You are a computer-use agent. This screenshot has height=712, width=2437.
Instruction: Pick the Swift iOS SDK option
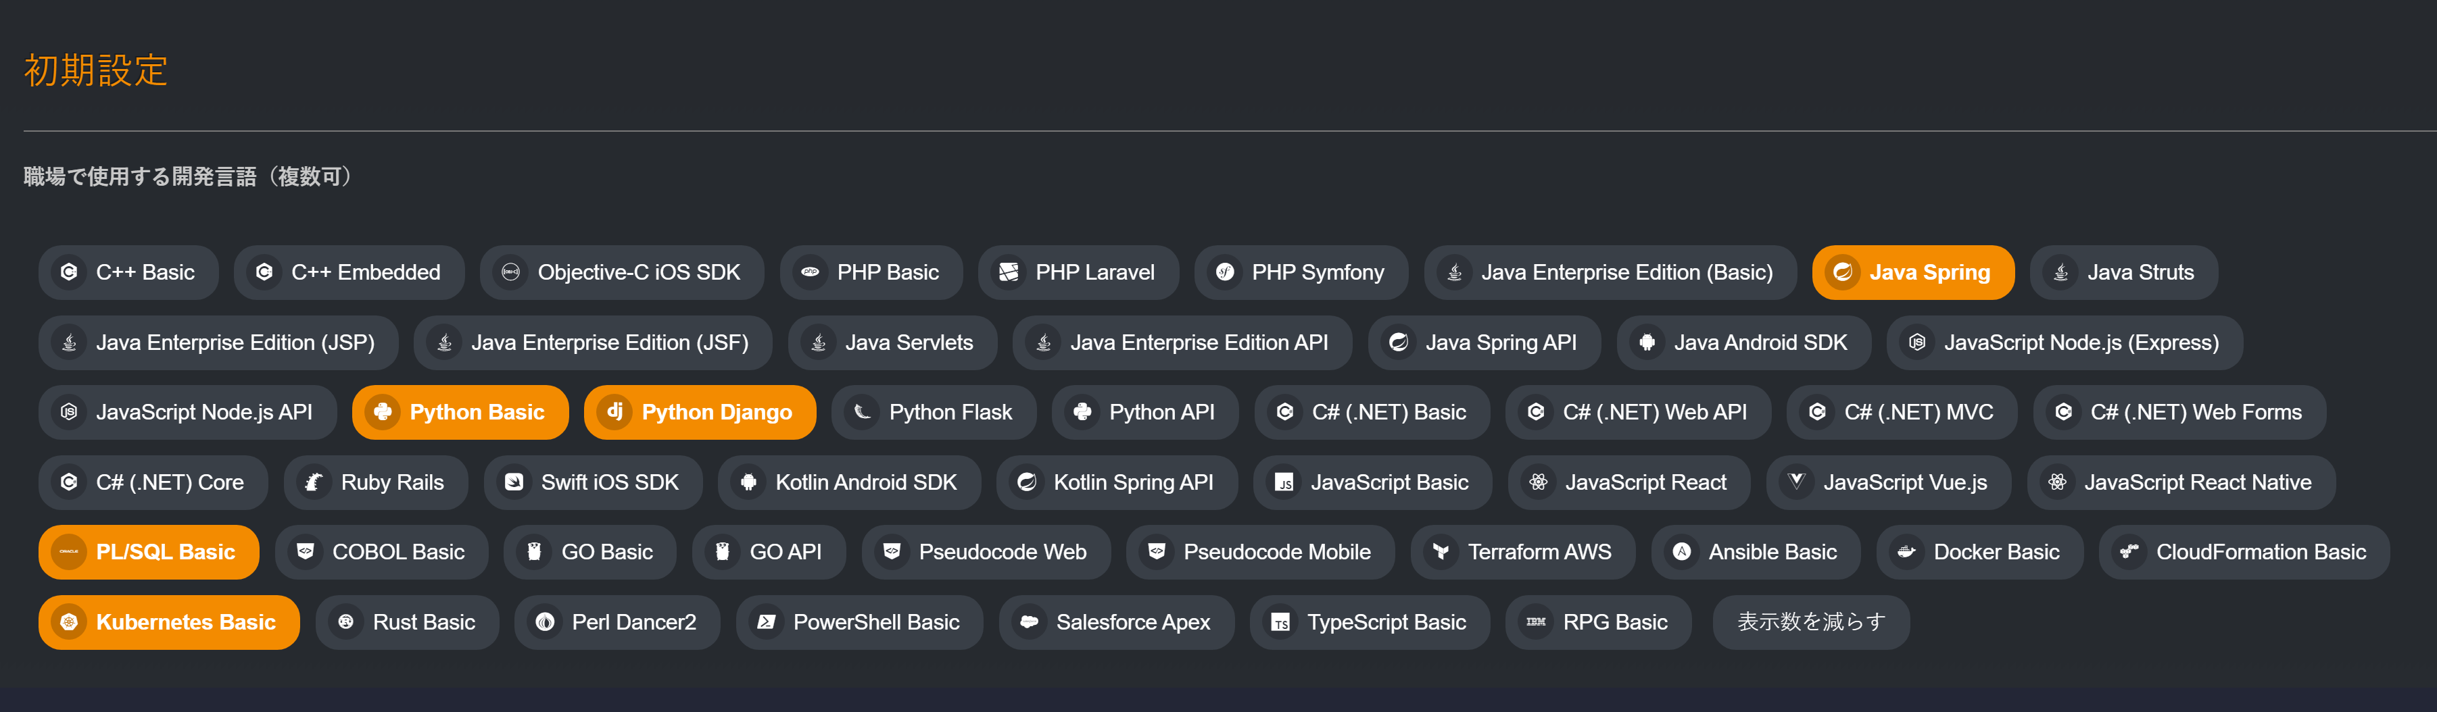tap(592, 482)
